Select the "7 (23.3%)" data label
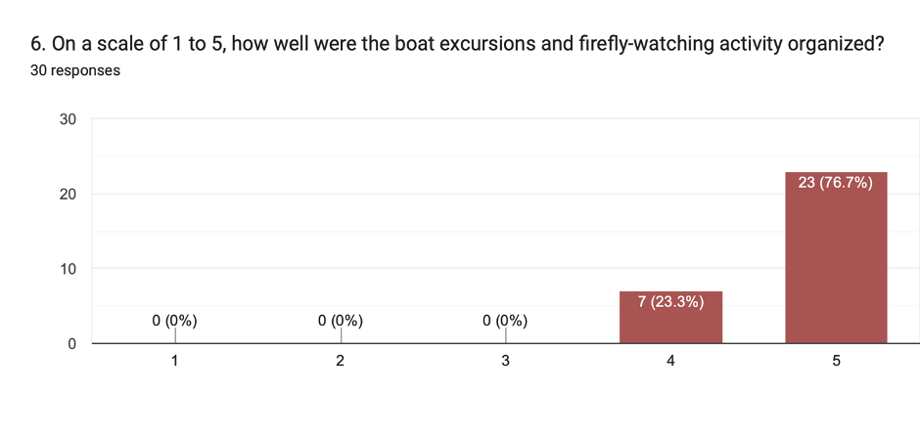The height and width of the screenshot is (437, 921). coord(670,301)
